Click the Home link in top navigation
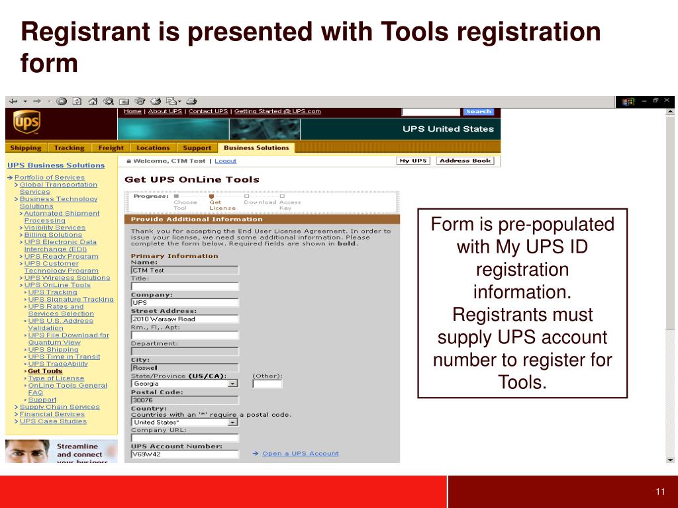The height and width of the screenshot is (508, 678). [x=132, y=111]
